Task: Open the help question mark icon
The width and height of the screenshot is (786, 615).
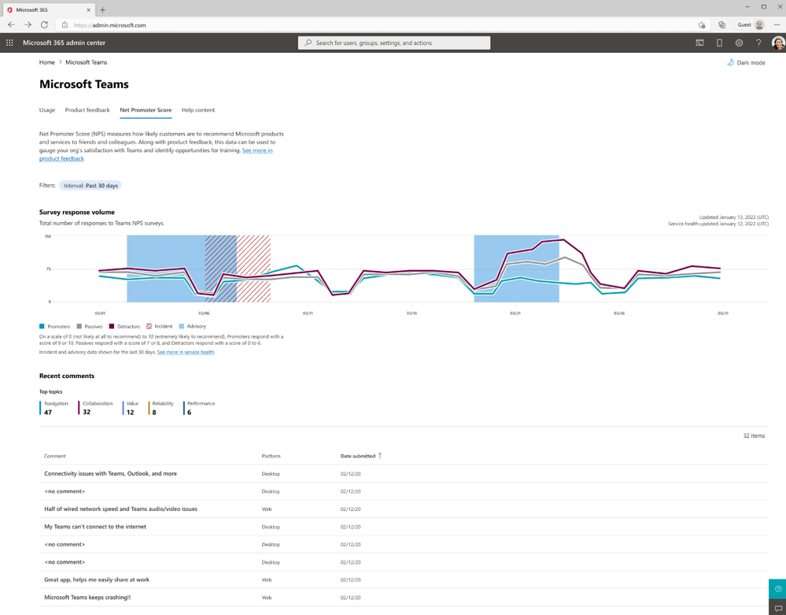Action: point(758,43)
